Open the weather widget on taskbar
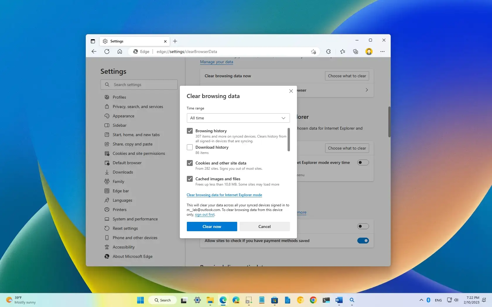Screen dimensions: 492x307 pos(21,300)
